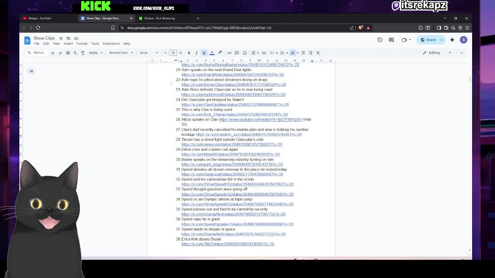
Task: Click the Brave Shields lion icon
Action: pyautogui.click(x=360, y=28)
